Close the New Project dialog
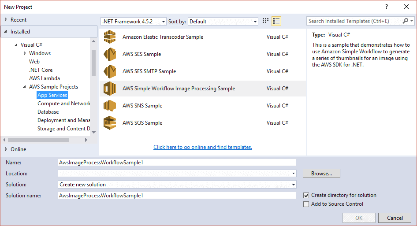This screenshot has width=417, height=226. (x=406, y=7)
